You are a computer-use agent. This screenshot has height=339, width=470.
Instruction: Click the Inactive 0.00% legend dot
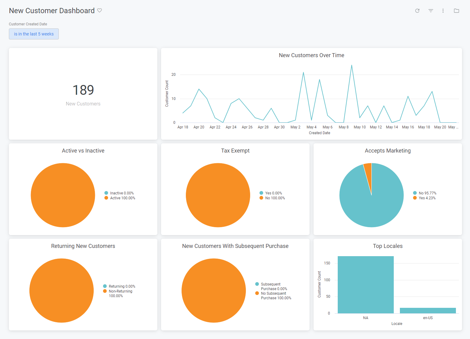point(106,193)
